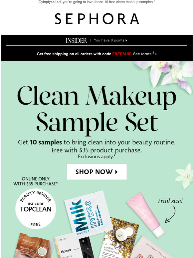Click arrow next to 'See terms'
Image resolution: width=193 pixels, height=258 pixels.
tap(156, 54)
